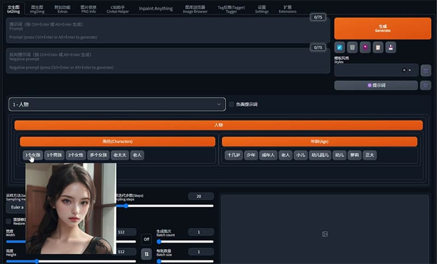
Task: Toggle the Restore faces checkbox
Action: [x=8, y=221]
